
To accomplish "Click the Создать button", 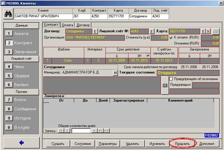I will [x=58, y=144].
